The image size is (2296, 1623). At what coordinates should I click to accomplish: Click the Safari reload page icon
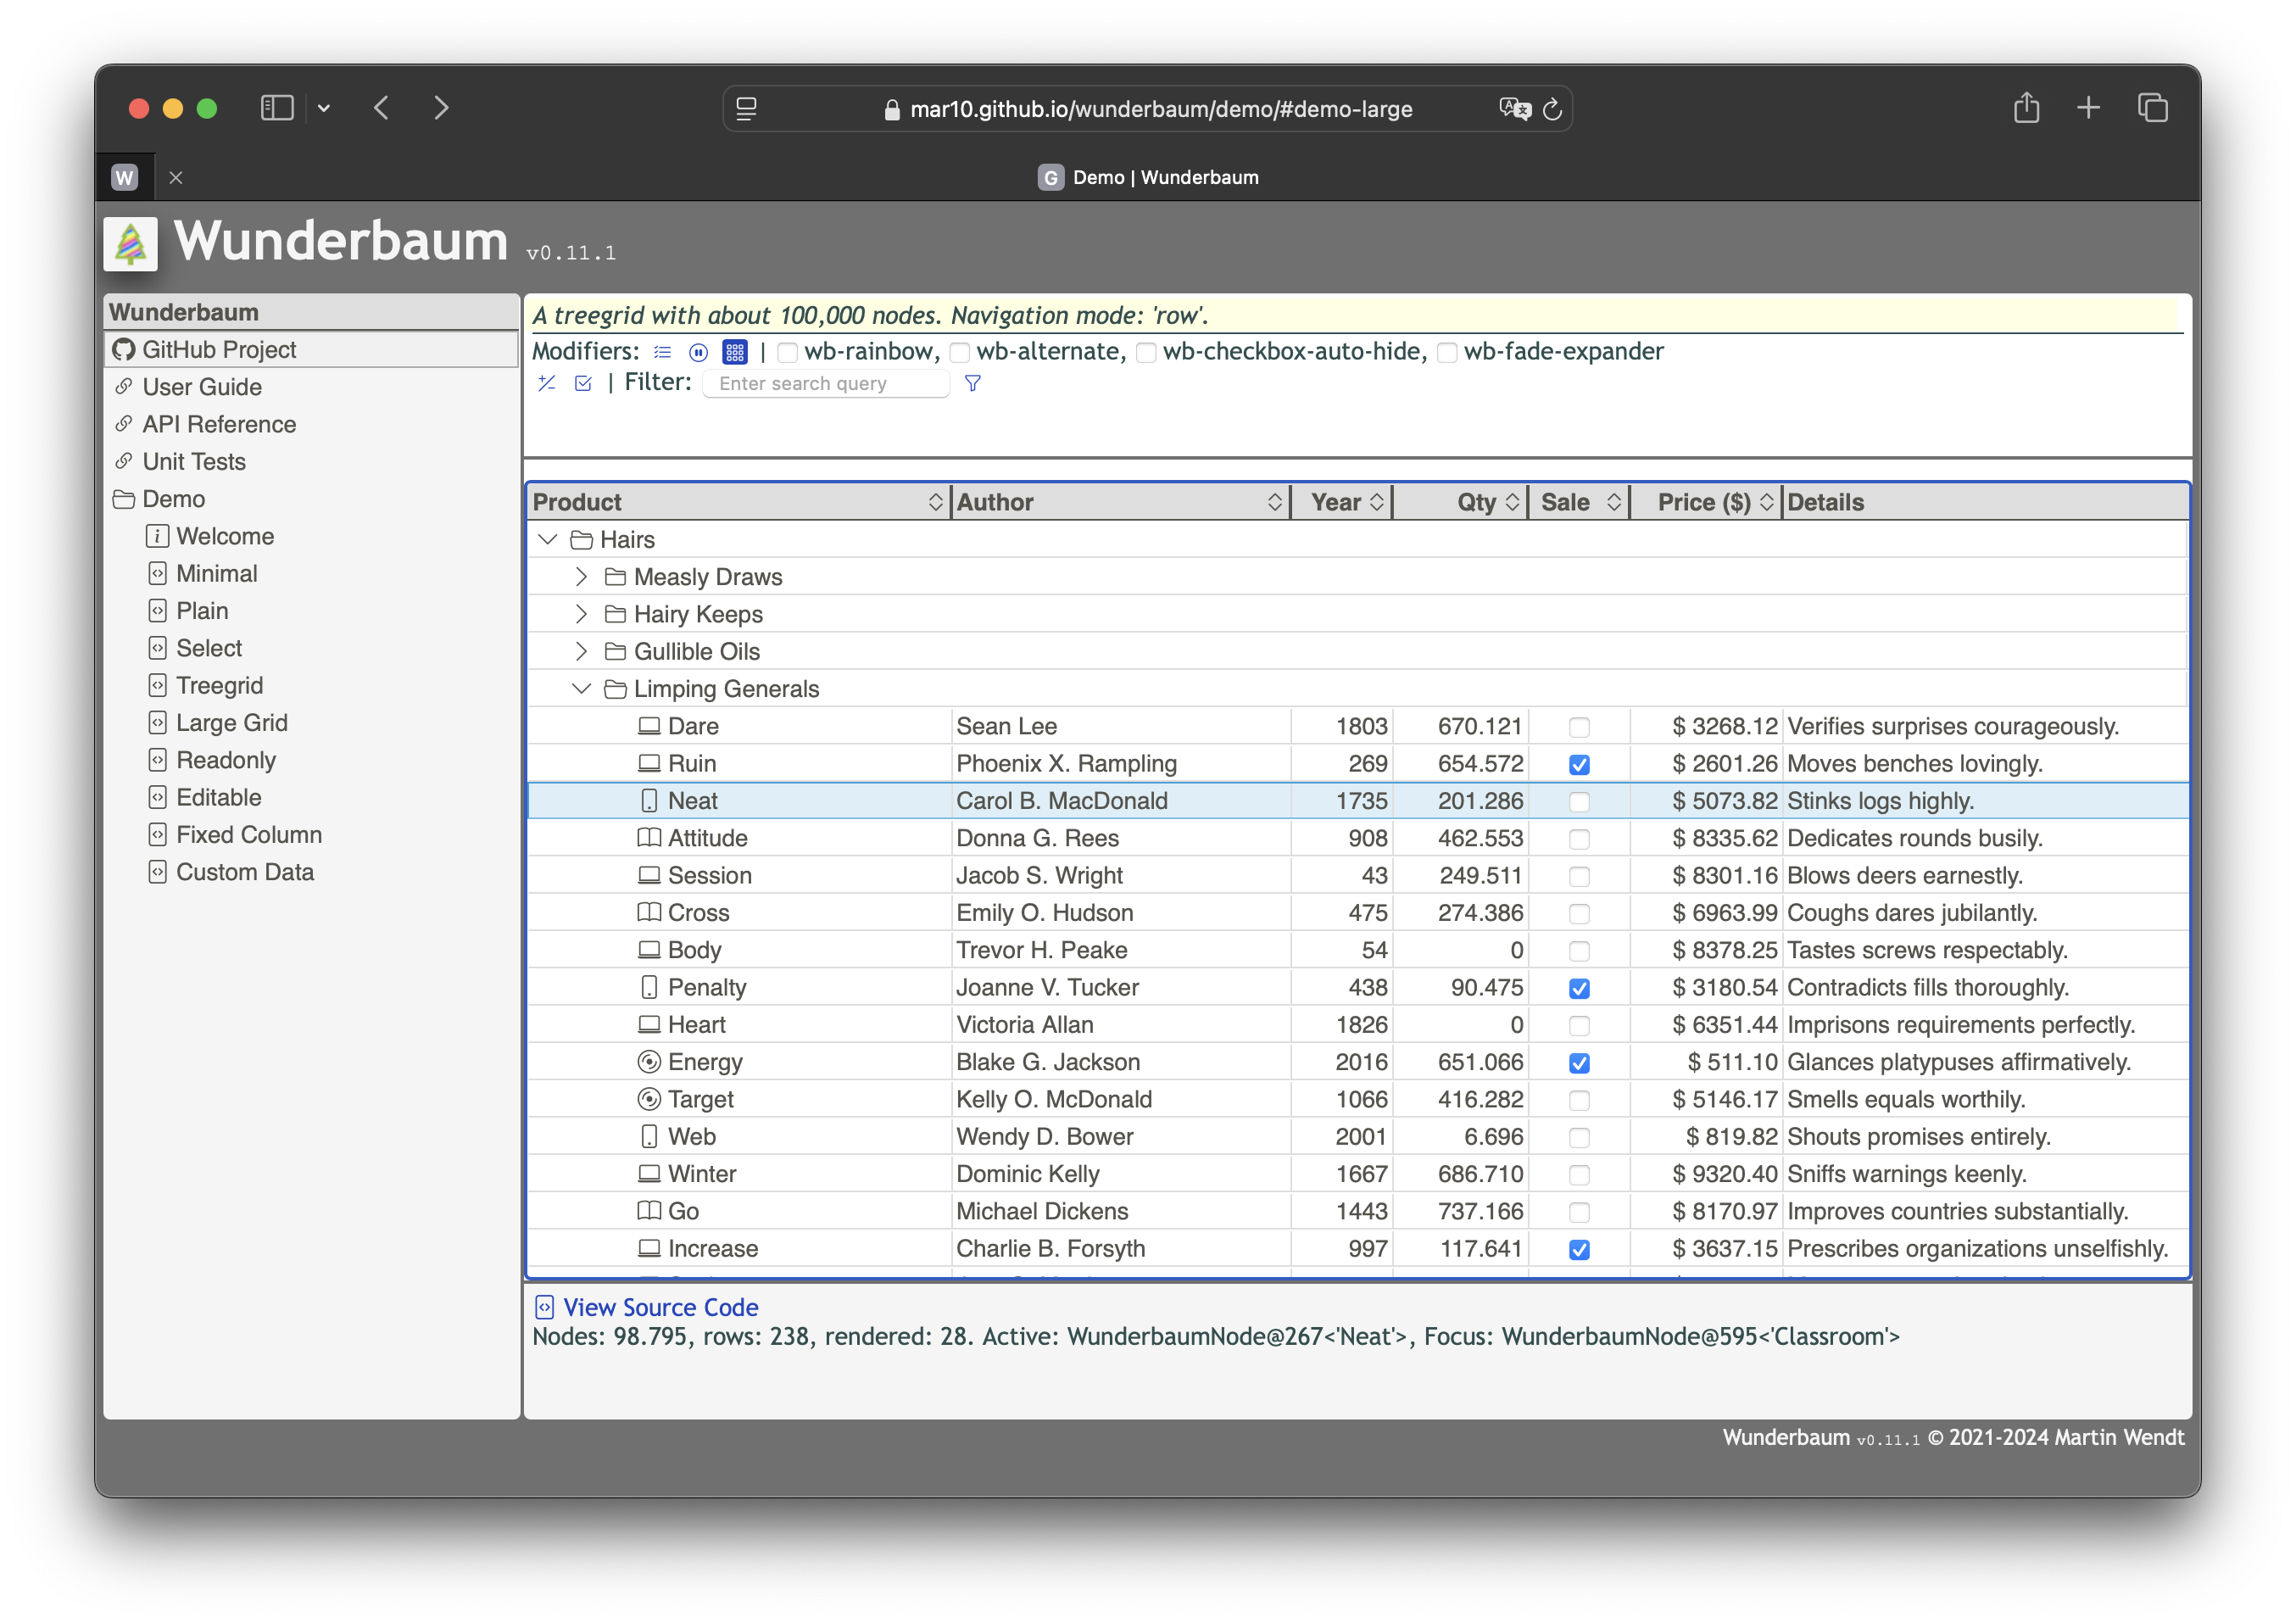pyautogui.click(x=1552, y=109)
